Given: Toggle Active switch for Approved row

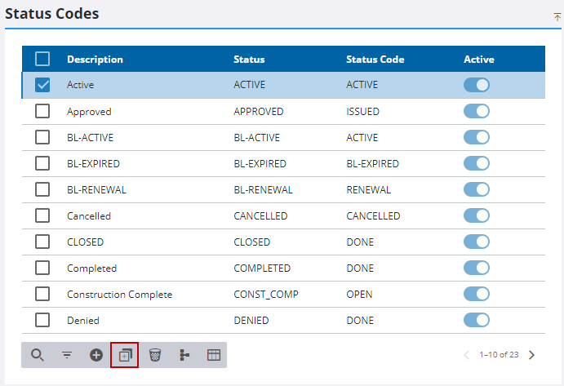Looking at the screenshot, I should [477, 111].
